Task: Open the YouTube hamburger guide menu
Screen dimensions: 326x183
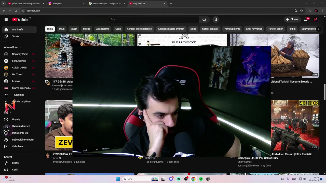Action: tap(6, 20)
